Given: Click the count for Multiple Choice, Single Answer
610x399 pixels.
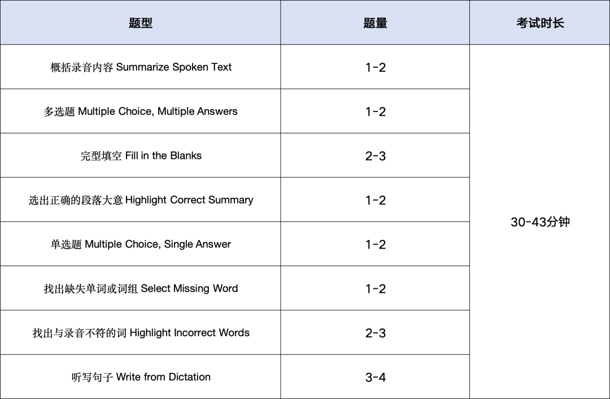Looking at the screenshot, I should point(375,244).
